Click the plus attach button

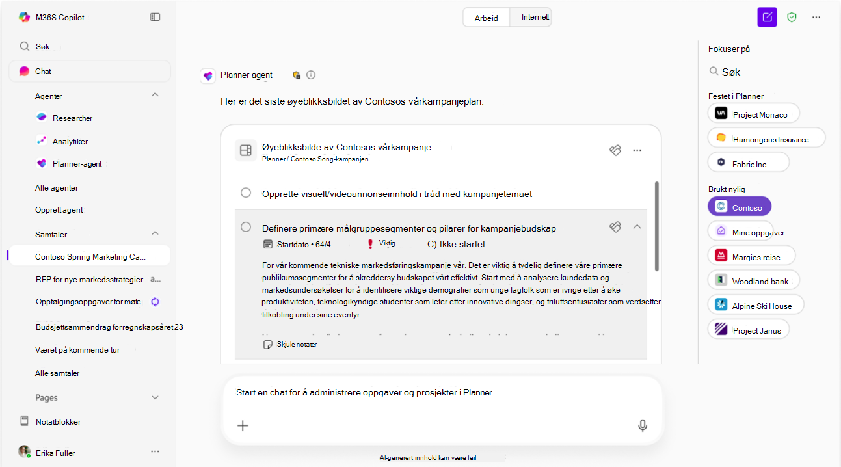click(243, 425)
